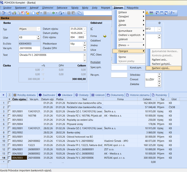Click into the Text field with Úhrada FV
Image resolution: width=187 pixels, height=172 pixels.
[50, 58]
